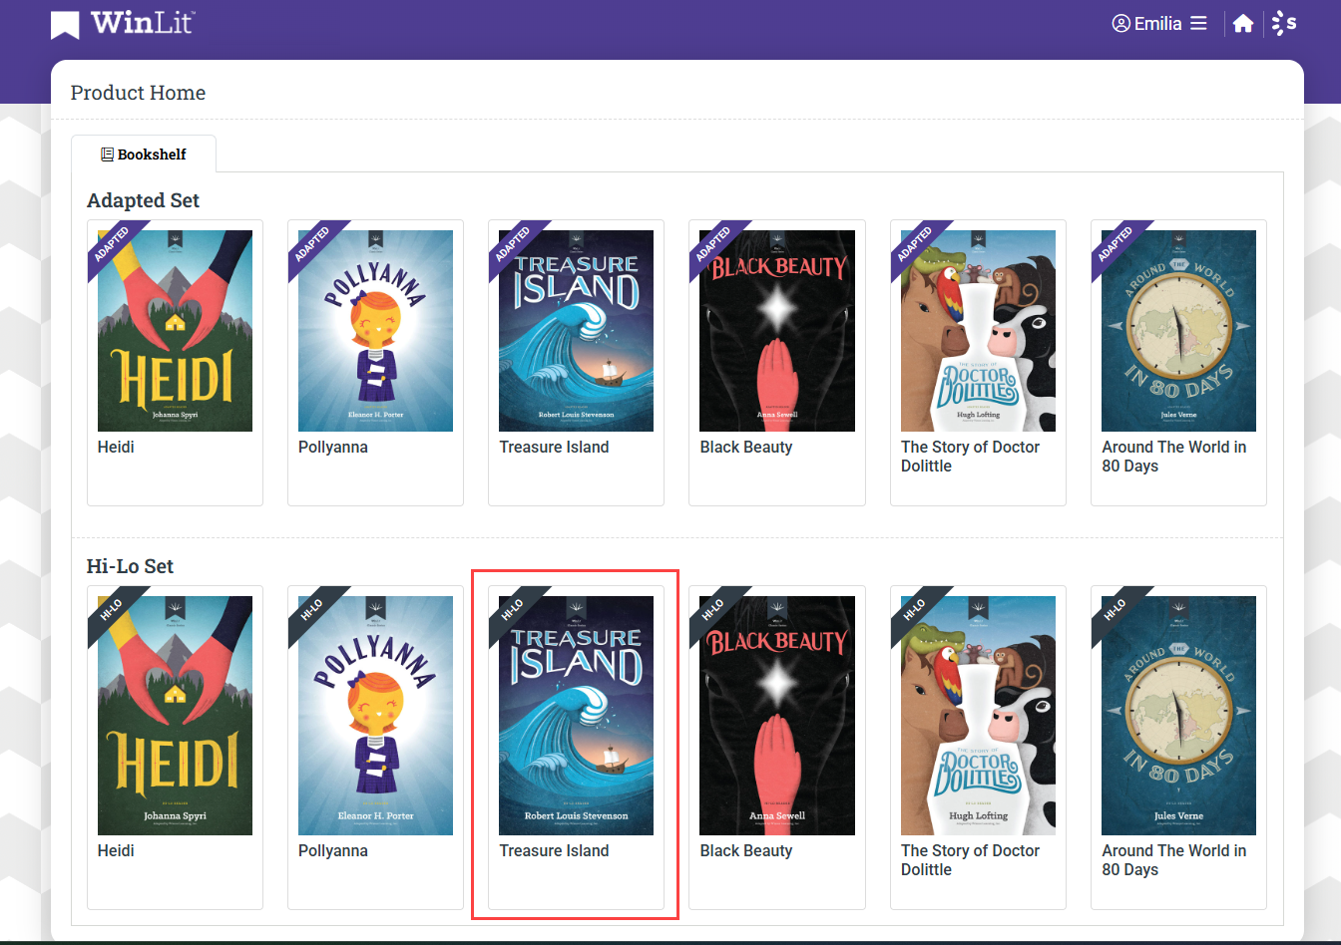
Task: Open The Story of Doctor Dolittle Hi-Lo cover
Action: (x=978, y=715)
